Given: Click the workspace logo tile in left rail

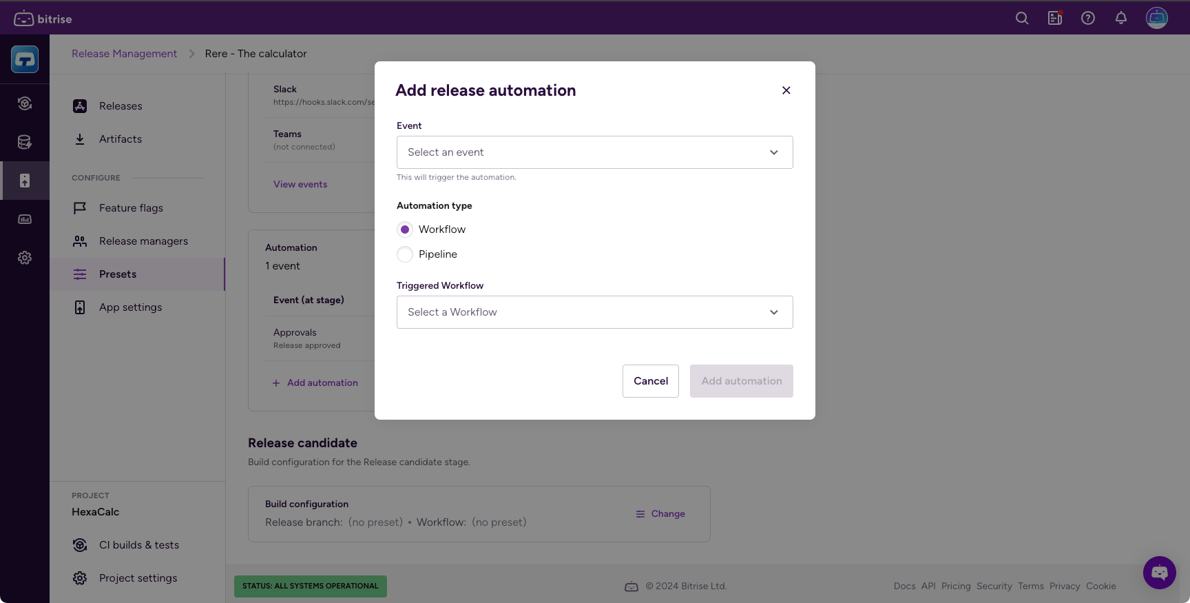Looking at the screenshot, I should (x=25, y=59).
